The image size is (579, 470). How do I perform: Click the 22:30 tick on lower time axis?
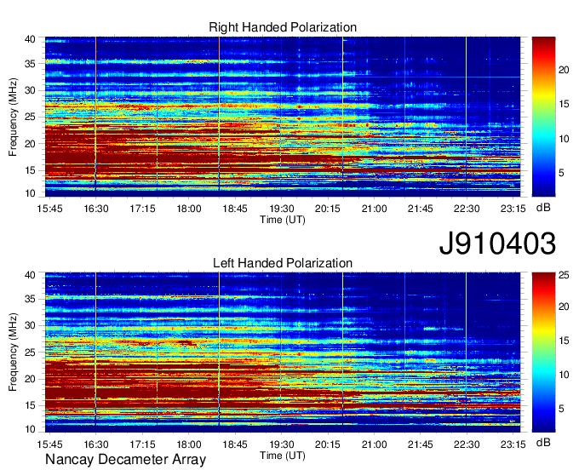point(467,444)
